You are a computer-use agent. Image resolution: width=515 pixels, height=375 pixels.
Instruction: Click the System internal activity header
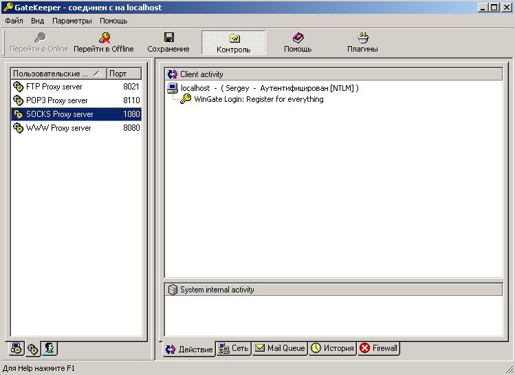pos(333,290)
